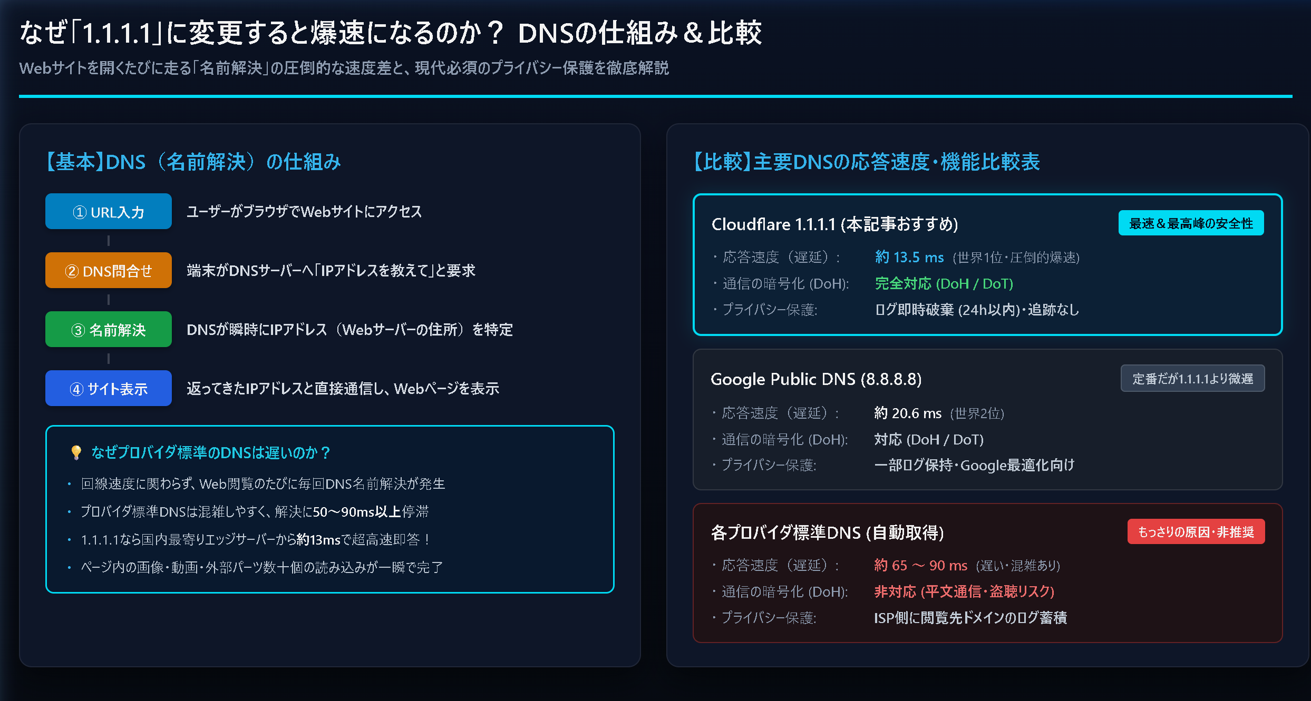Click the bullet 1.1.1.1なら国内最寄りエッジサーバーから約13msで超高速即答！
The width and height of the screenshot is (1311, 701).
[257, 539]
